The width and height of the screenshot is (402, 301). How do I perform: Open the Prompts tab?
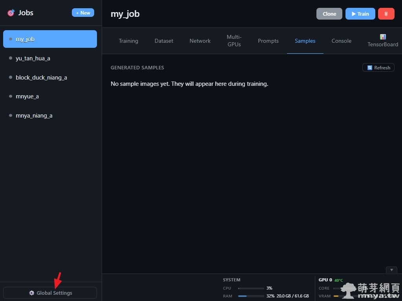(268, 41)
